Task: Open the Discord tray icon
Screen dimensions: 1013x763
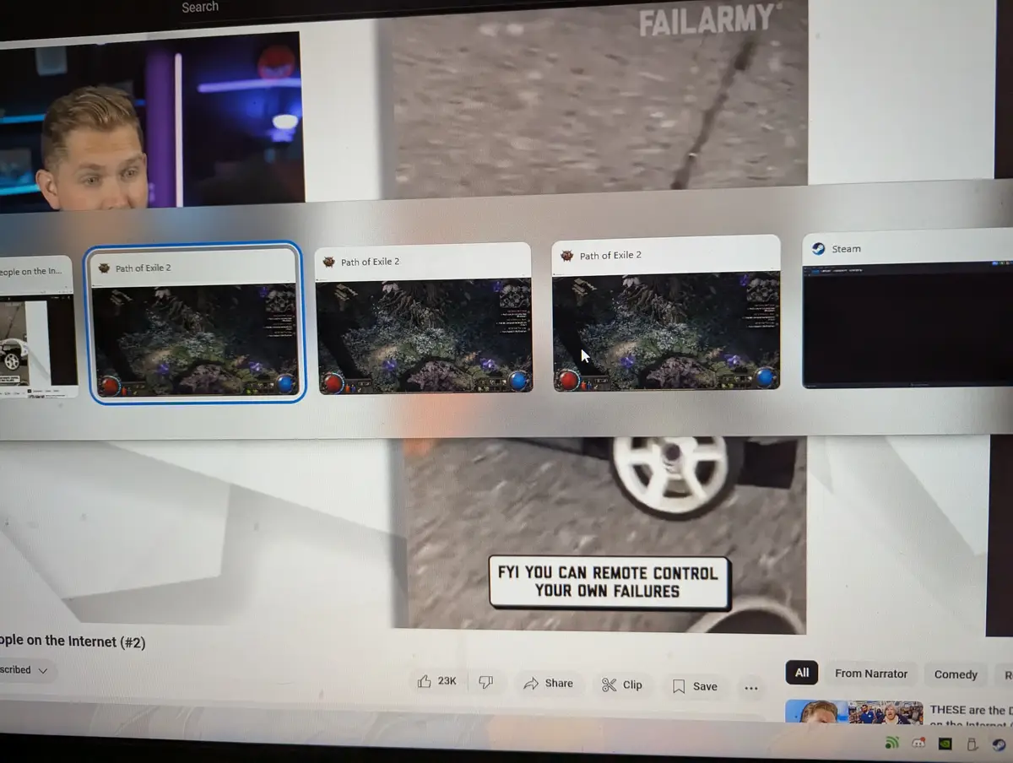Action: pyautogui.click(x=918, y=744)
